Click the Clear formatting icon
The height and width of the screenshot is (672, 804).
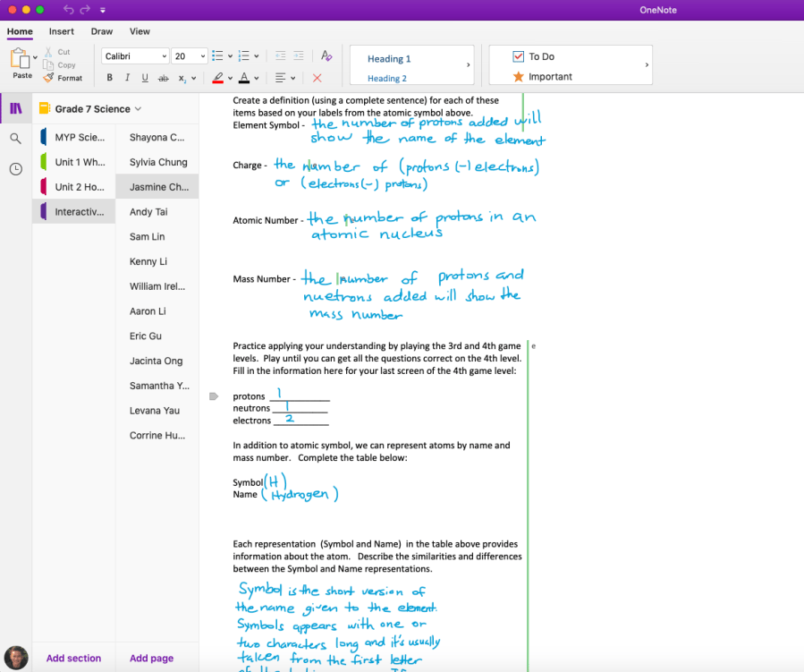click(326, 55)
